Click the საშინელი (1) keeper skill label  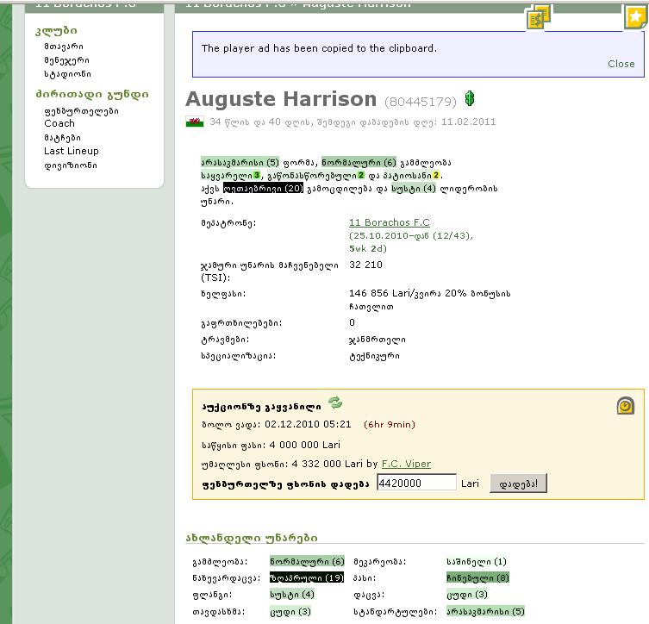pyautogui.click(x=477, y=562)
